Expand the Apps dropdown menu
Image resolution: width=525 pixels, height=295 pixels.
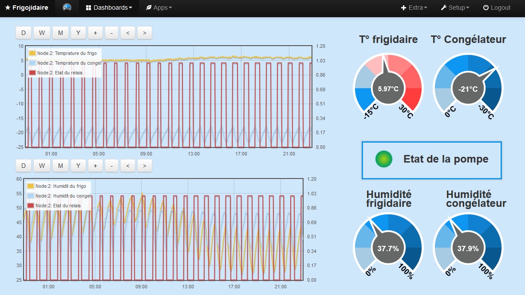click(x=159, y=8)
